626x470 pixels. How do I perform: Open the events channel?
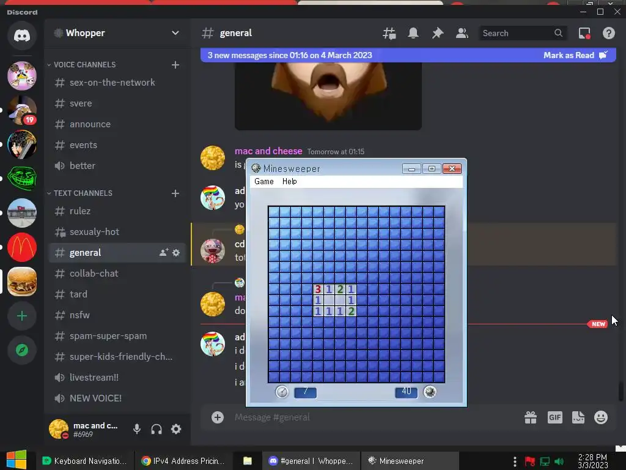pos(117,144)
